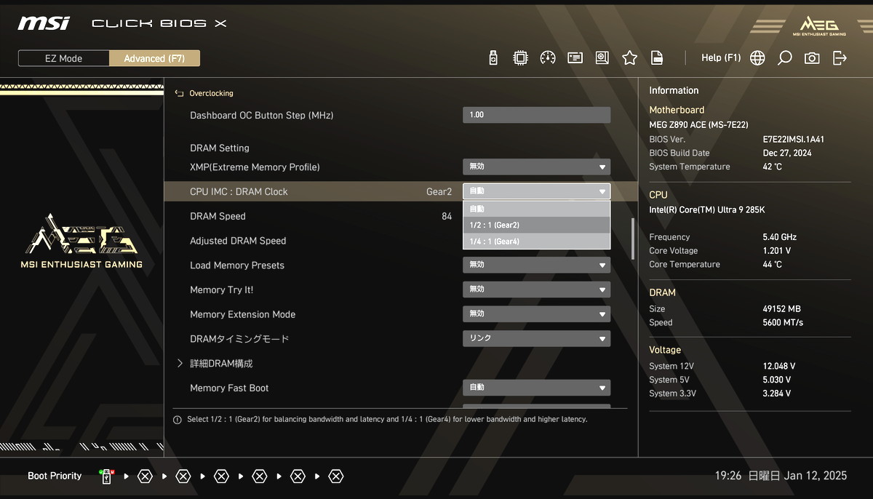Choose the 1/4 : 1 (Gear4) option
873x499 pixels.
(x=536, y=241)
